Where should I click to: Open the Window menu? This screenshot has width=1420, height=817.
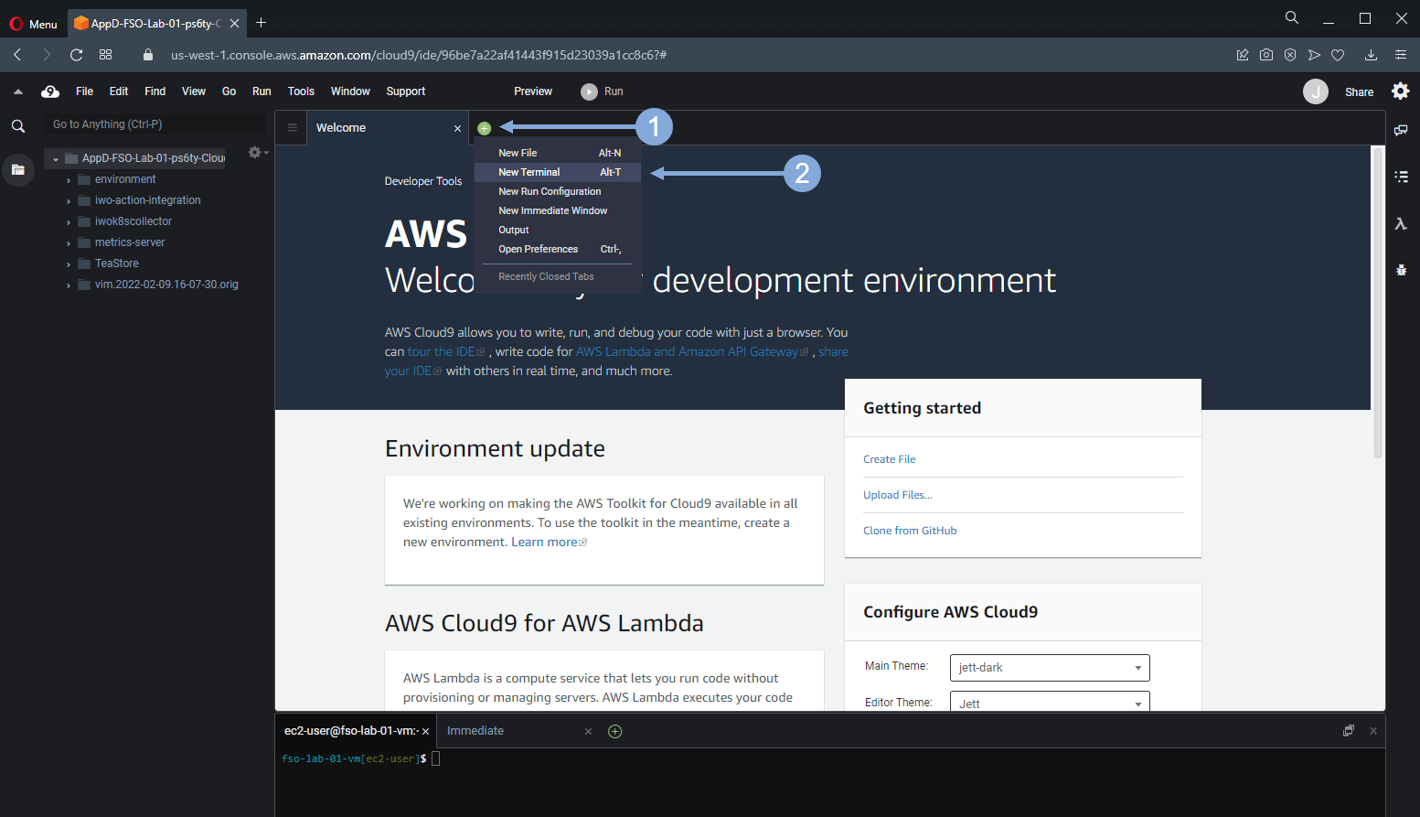tap(350, 91)
